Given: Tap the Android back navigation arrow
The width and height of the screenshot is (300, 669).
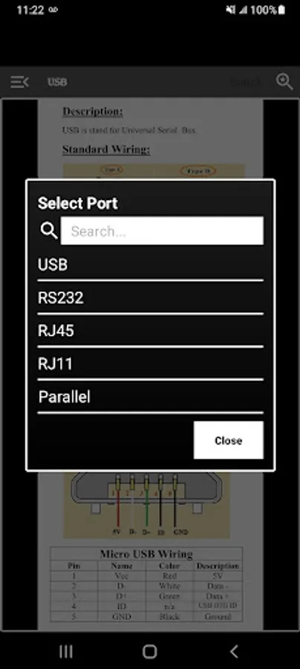Looking at the screenshot, I should point(234,651).
